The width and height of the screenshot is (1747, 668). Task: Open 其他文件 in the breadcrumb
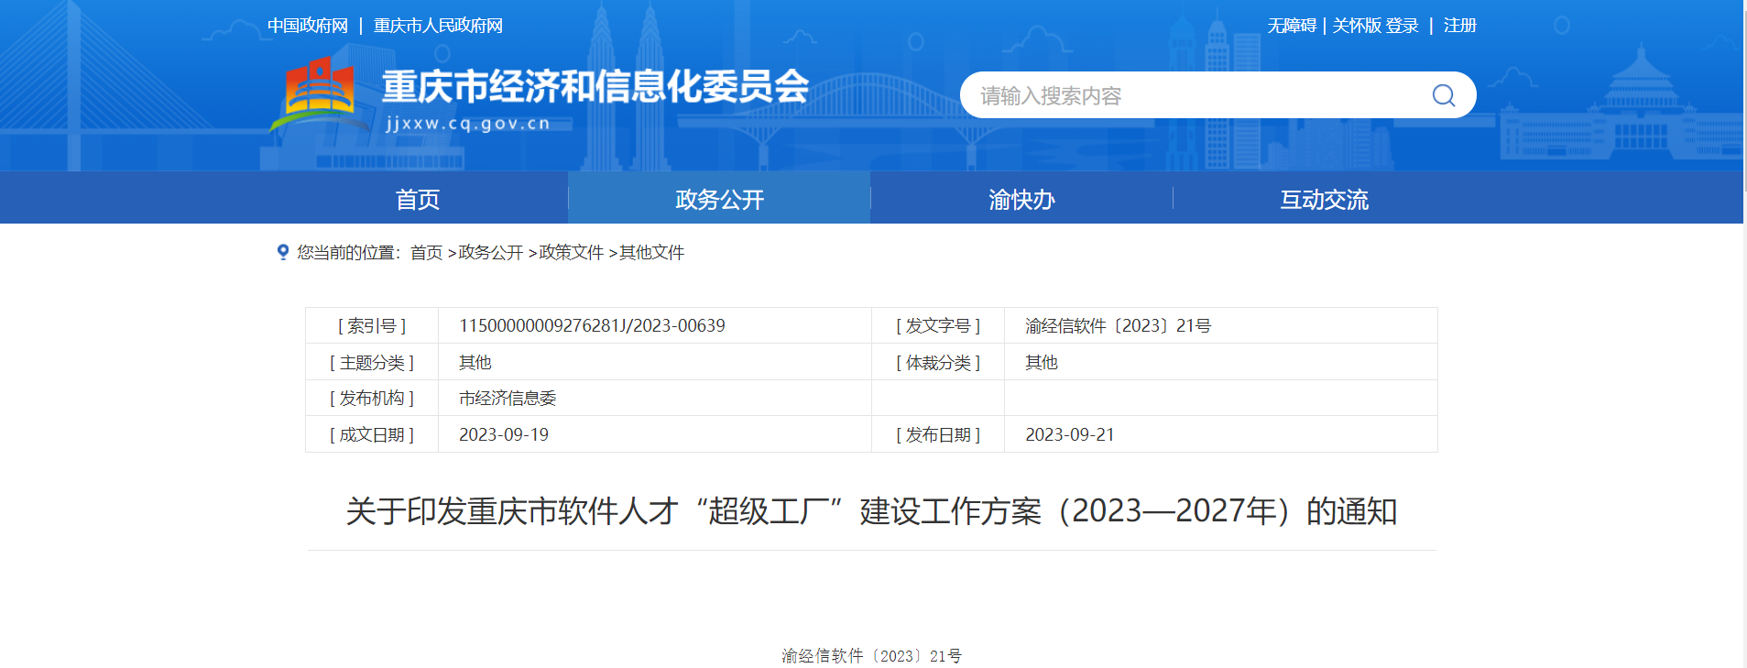[x=651, y=253]
